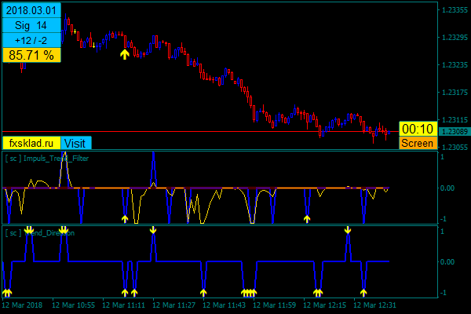Click the down arrow at Trend_Direction 12:29 peak
471x314 pixels.
pos(348,230)
